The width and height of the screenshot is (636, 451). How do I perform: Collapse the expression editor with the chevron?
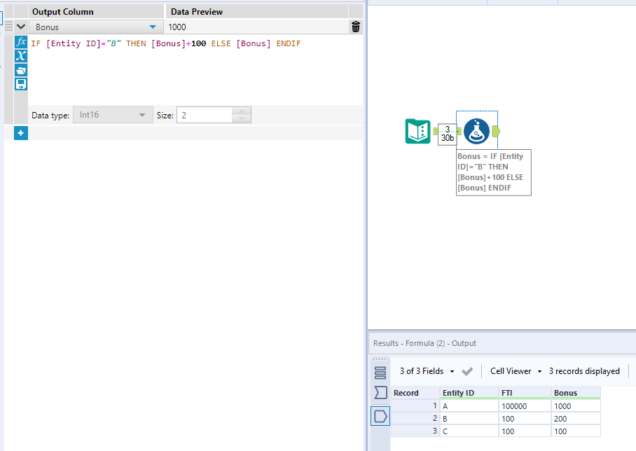click(20, 27)
